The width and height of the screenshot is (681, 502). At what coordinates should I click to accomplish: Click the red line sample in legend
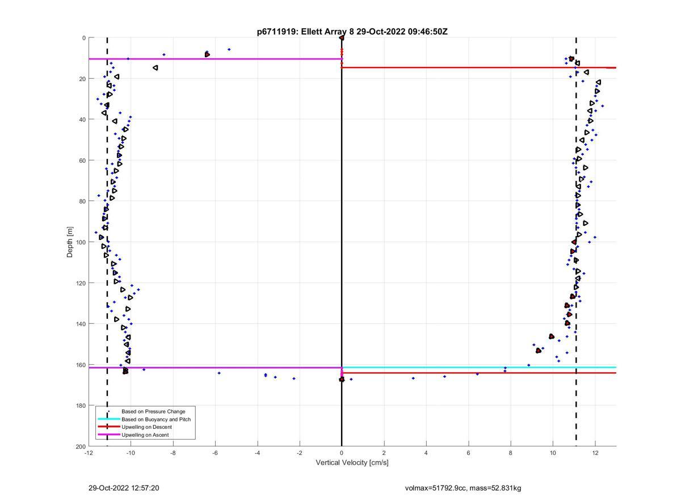tap(108, 427)
